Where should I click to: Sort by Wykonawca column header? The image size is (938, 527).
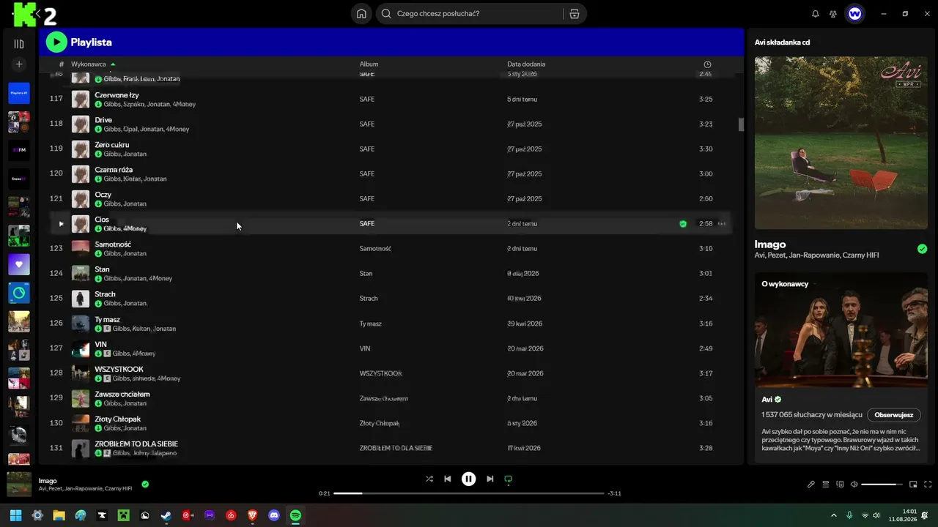[89, 64]
